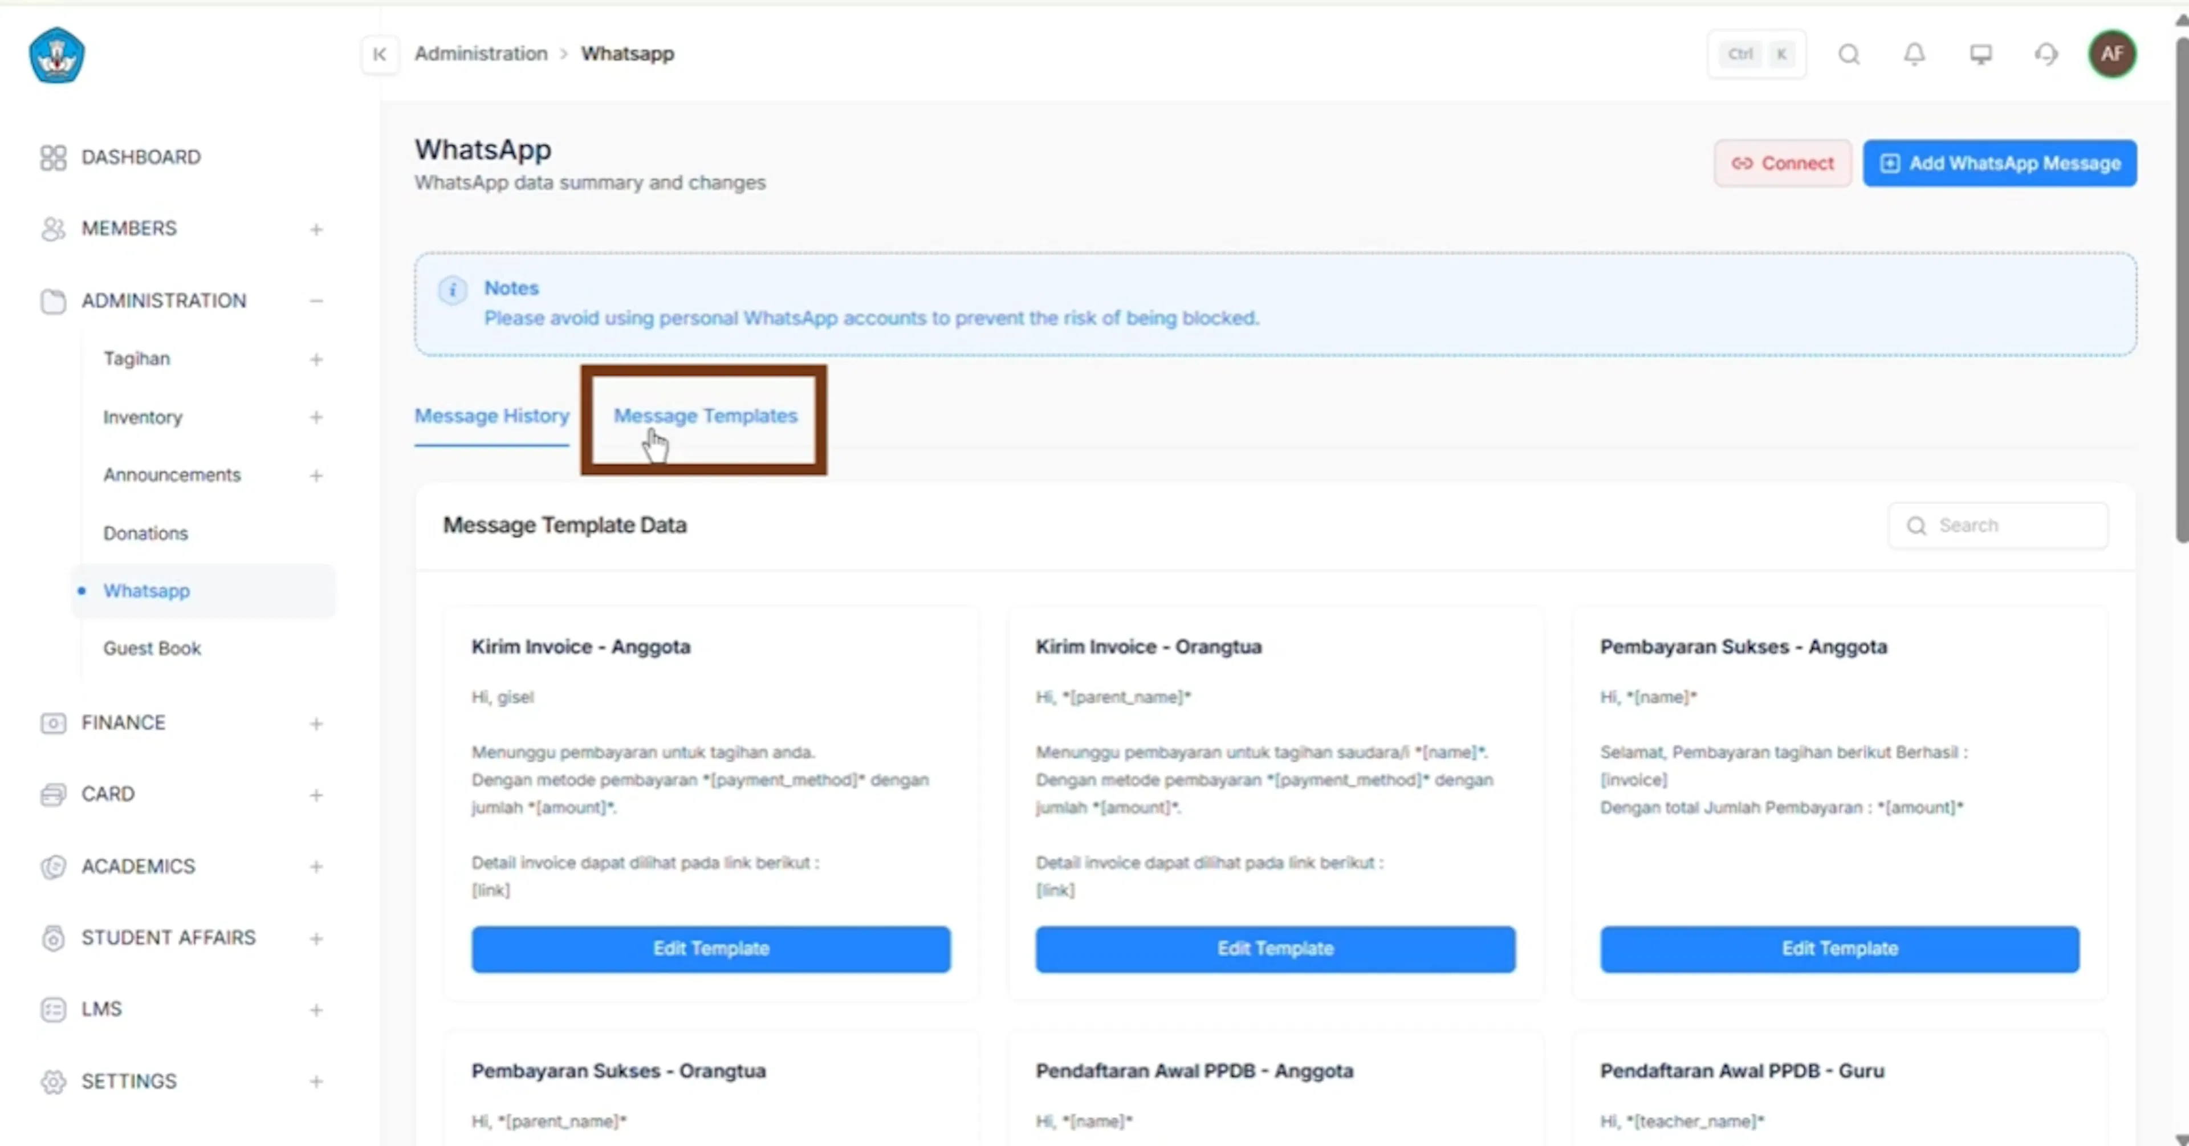
Task: Click the headset support icon
Action: click(x=2046, y=54)
